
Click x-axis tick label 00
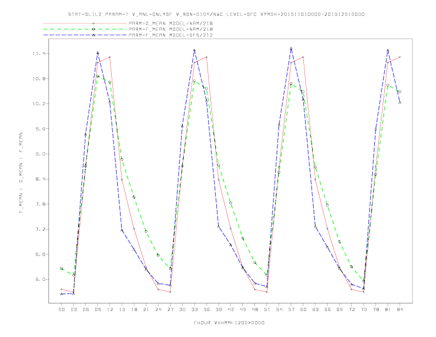click(x=62, y=309)
